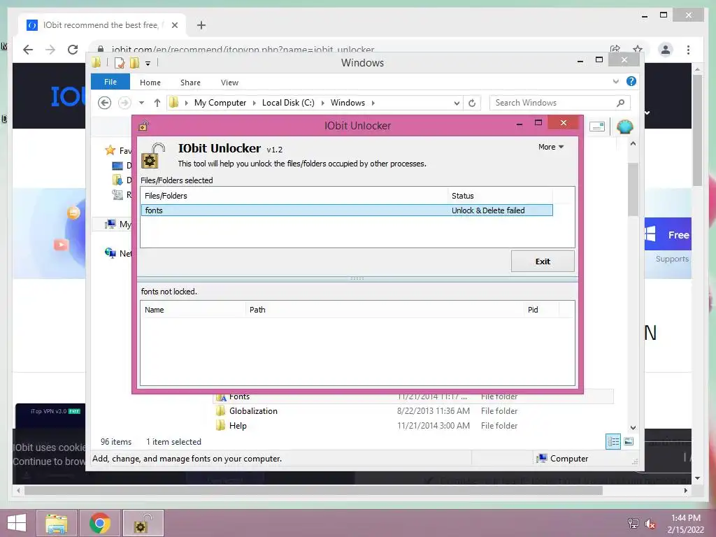Click the Exit button in IObit Unlocker
This screenshot has width=716, height=537.
(543, 262)
